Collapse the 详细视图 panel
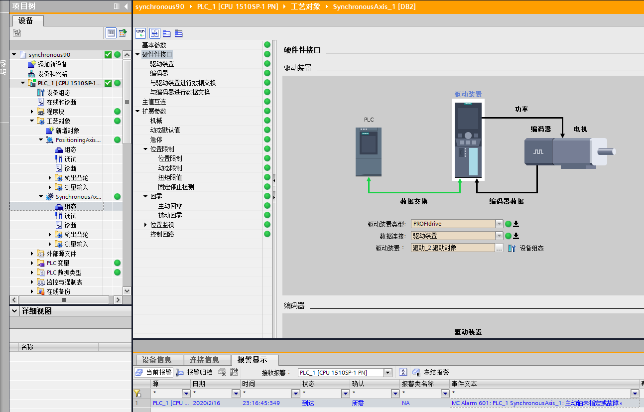This screenshot has width=644, height=412. pos(14,311)
